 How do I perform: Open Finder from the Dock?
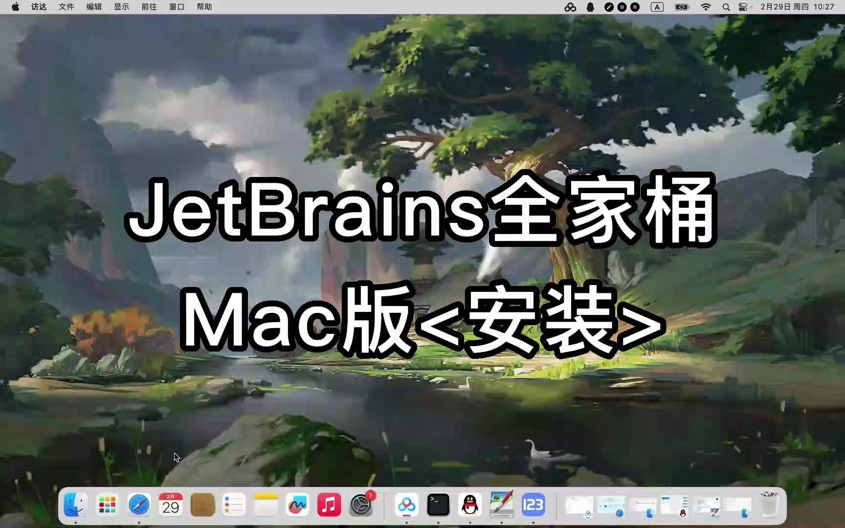pos(75,505)
